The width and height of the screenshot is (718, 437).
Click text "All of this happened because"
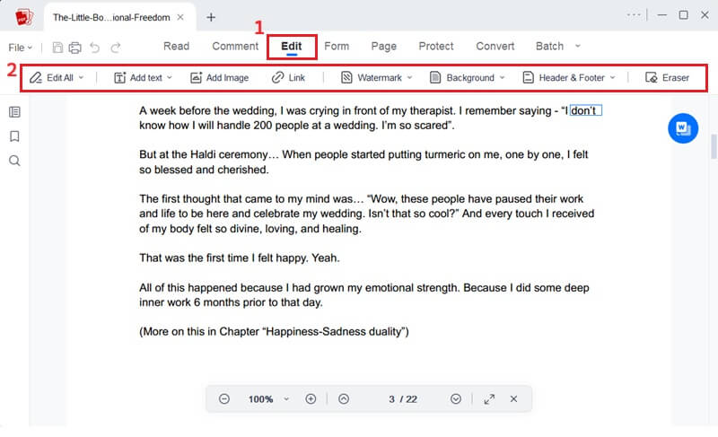click(211, 288)
